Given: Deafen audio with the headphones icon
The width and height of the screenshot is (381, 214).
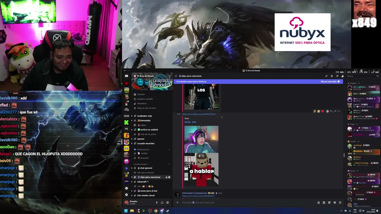Looking at the screenshot, I should coord(162,202).
